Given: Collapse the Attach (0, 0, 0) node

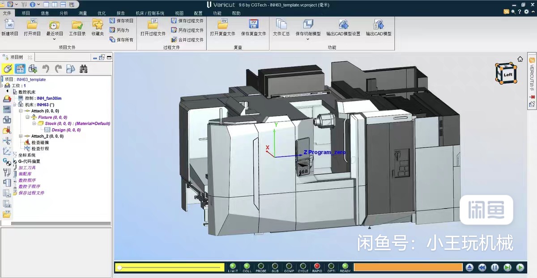Looking at the screenshot, I should click(21, 111).
